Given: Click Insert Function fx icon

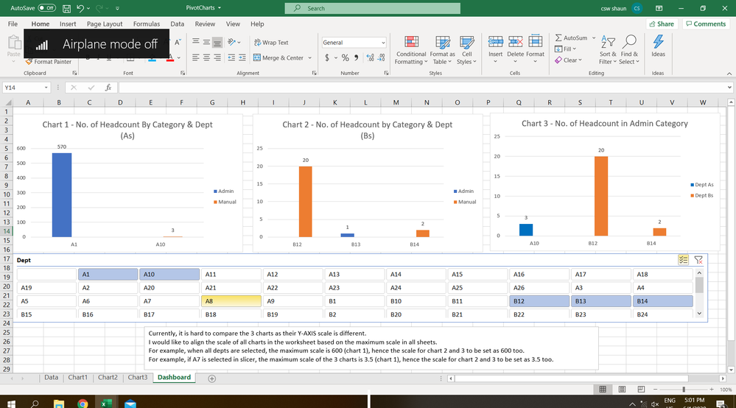Looking at the screenshot, I should (x=108, y=88).
